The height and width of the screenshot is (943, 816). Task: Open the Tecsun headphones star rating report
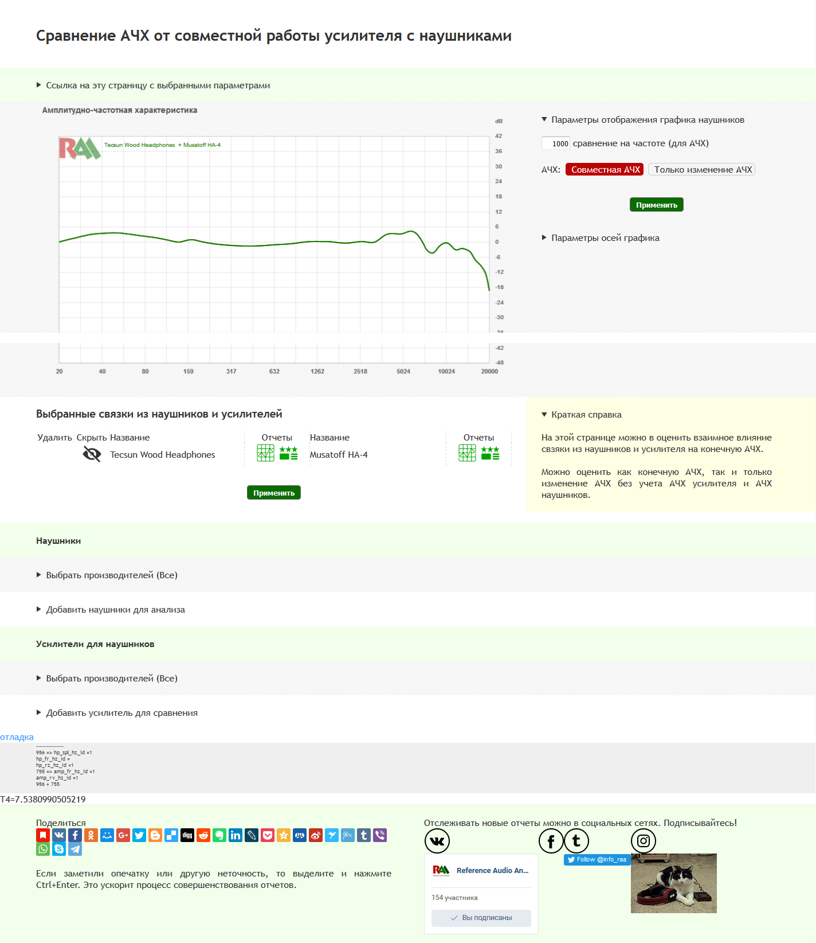(x=288, y=453)
